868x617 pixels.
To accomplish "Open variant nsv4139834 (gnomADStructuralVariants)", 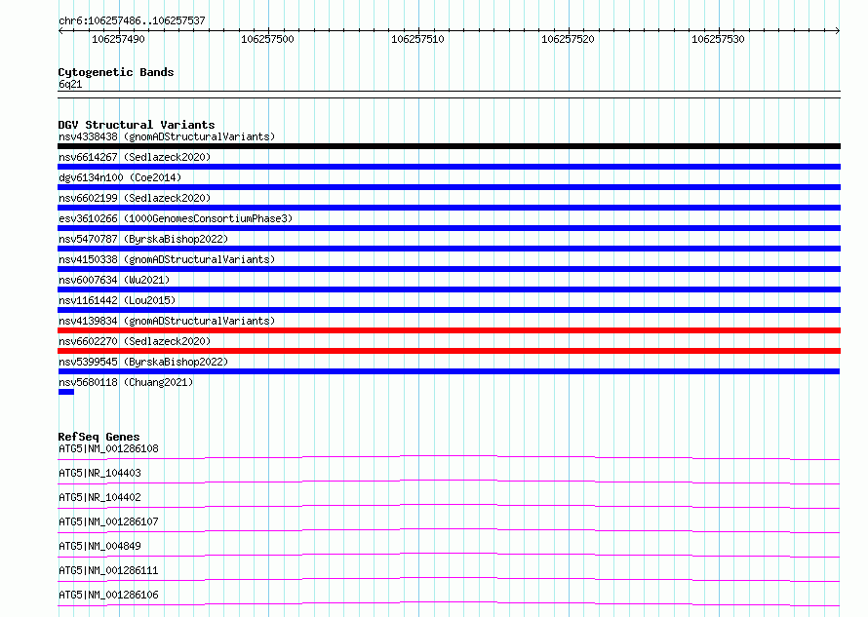I will point(167,321).
